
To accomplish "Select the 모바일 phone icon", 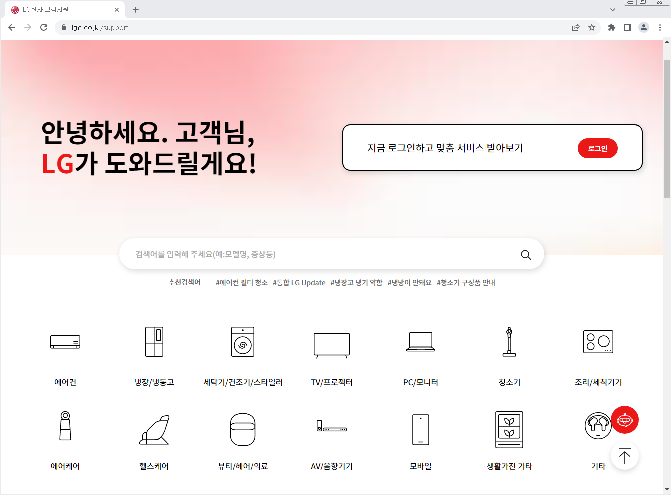I will 421,429.
